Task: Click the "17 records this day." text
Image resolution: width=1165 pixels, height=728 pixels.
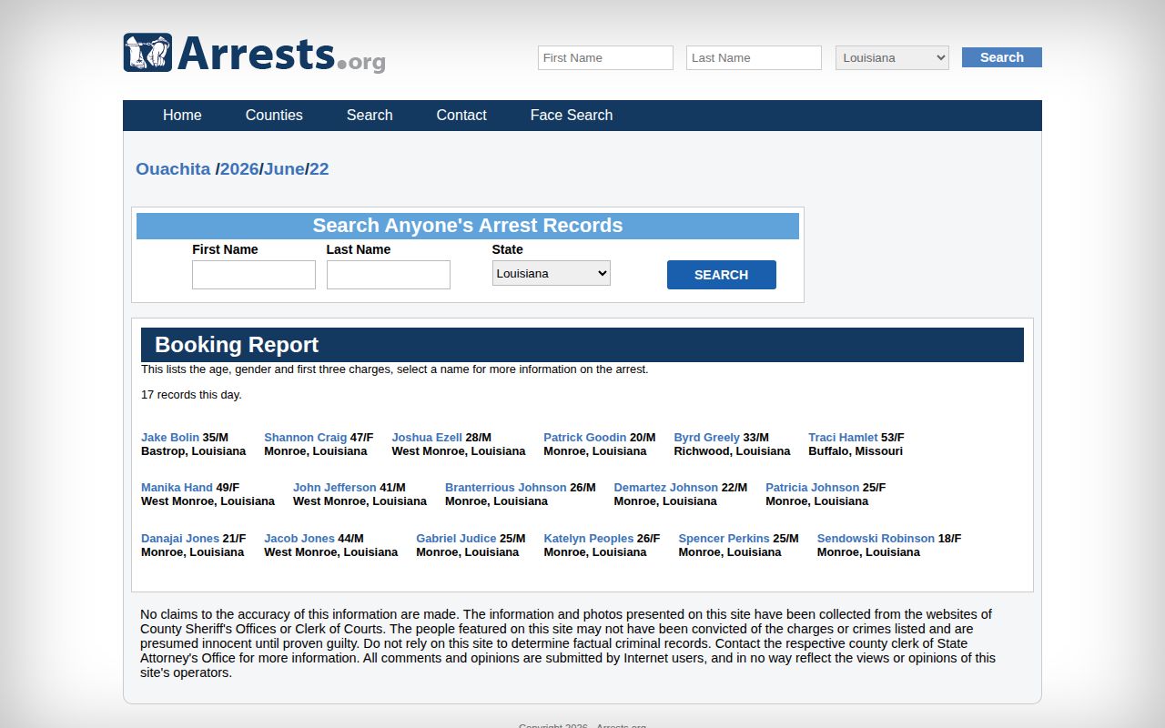Action: (191, 395)
